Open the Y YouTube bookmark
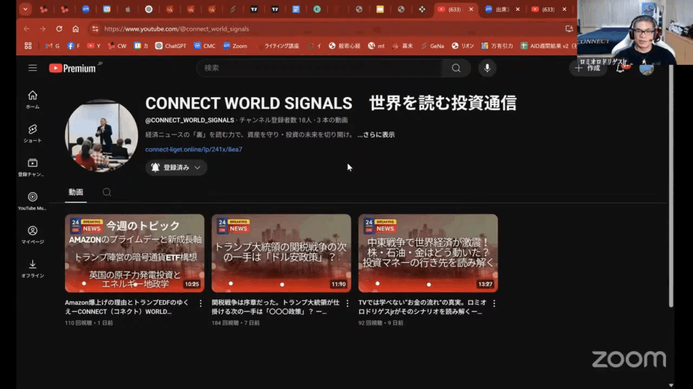 pyautogui.click(x=93, y=46)
